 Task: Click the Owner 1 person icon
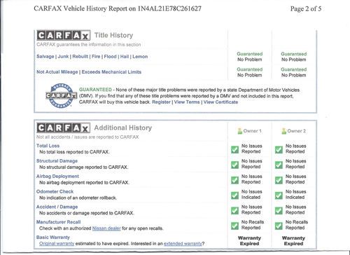coord(240,131)
